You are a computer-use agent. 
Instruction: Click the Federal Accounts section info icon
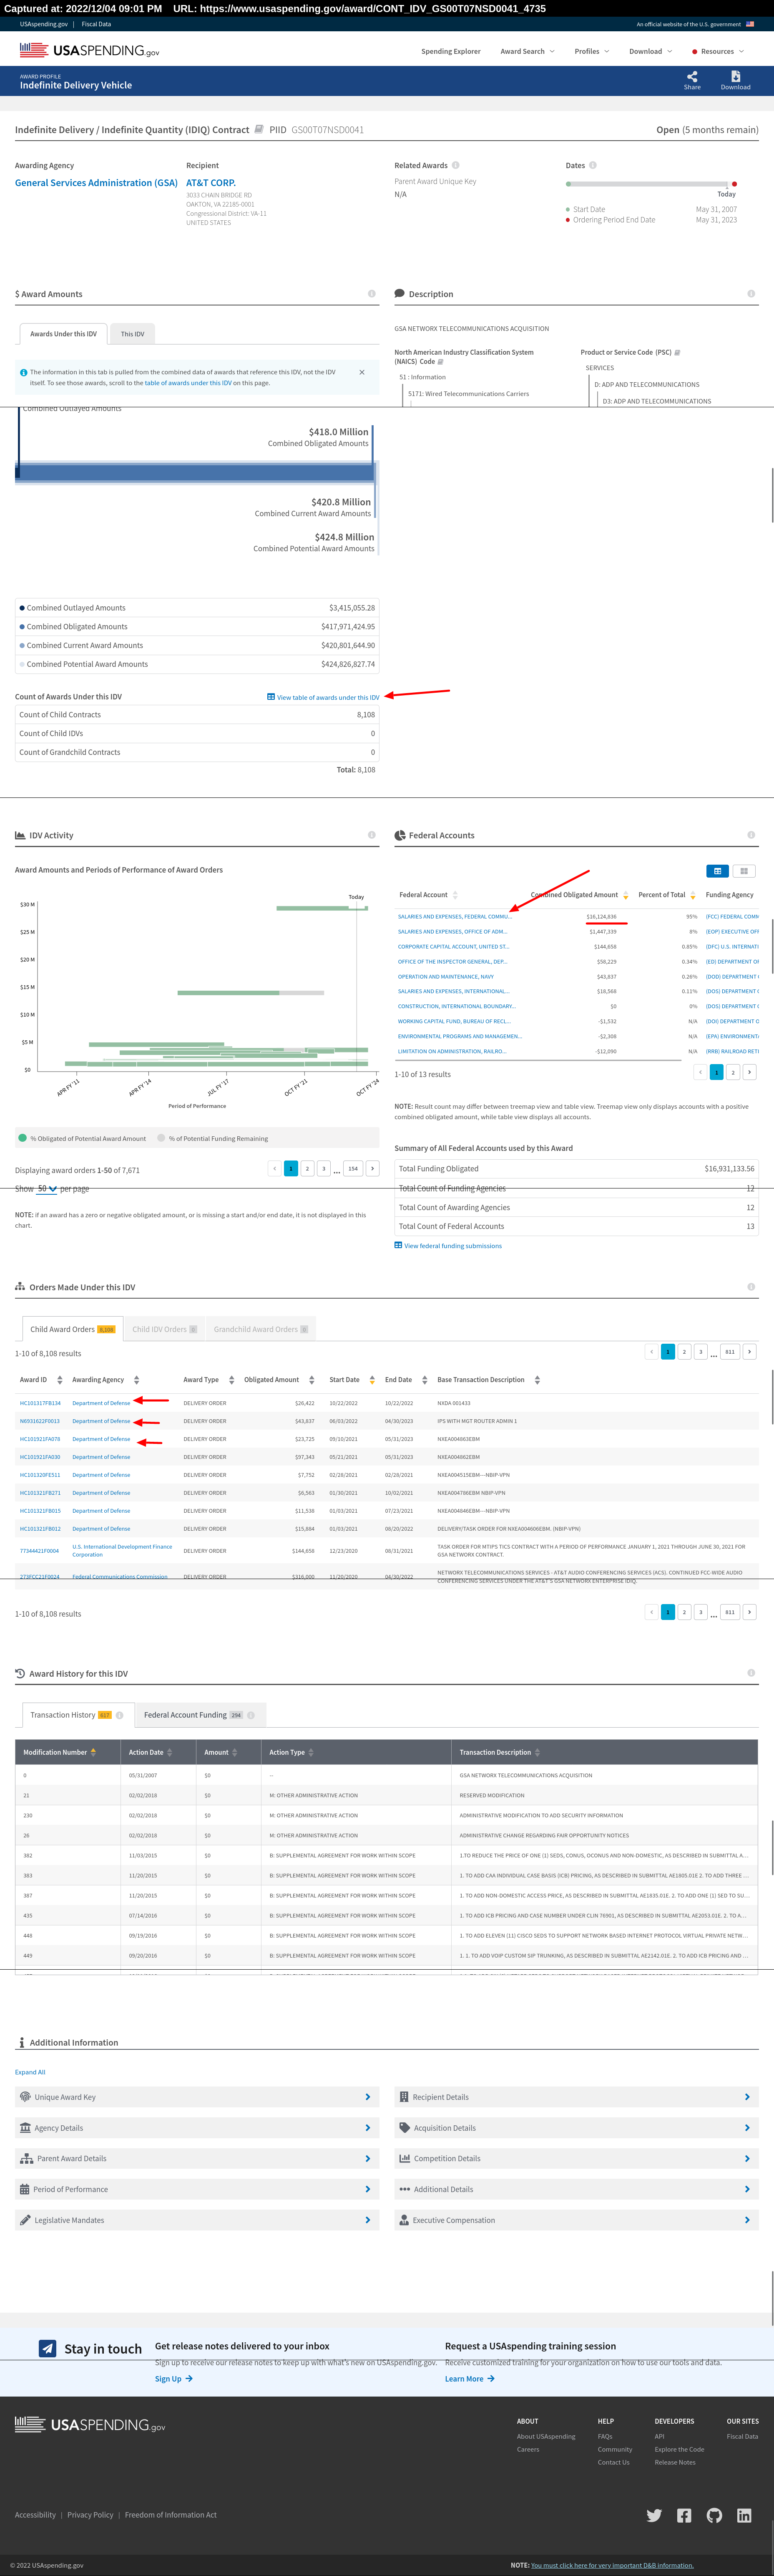[x=751, y=835]
